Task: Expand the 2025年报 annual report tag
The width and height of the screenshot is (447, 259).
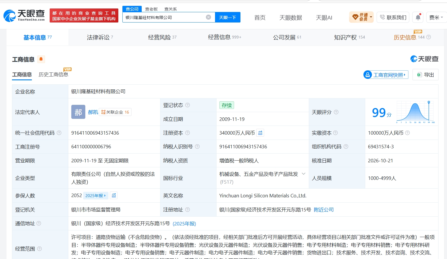Action: pos(96,196)
